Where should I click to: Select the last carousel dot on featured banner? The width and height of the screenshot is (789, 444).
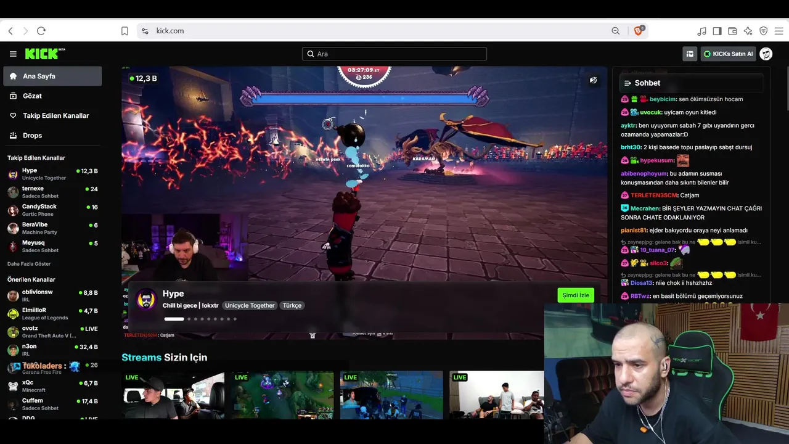point(235,319)
